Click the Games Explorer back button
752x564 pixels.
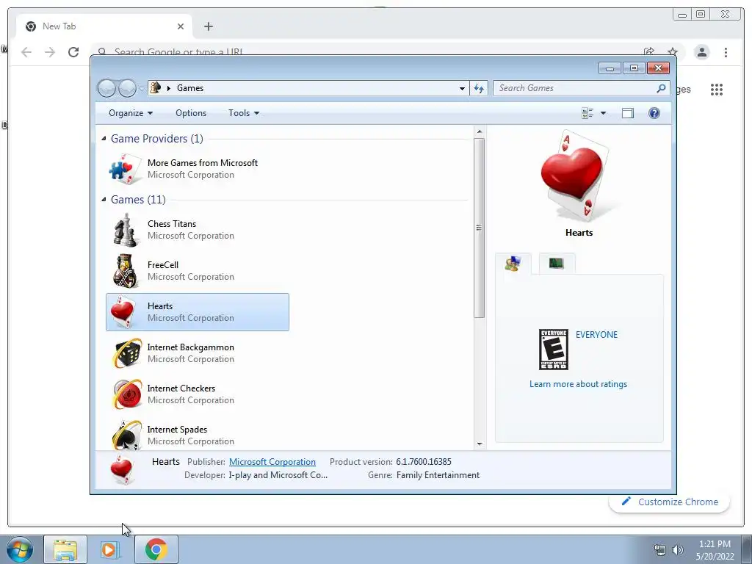click(x=106, y=88)
